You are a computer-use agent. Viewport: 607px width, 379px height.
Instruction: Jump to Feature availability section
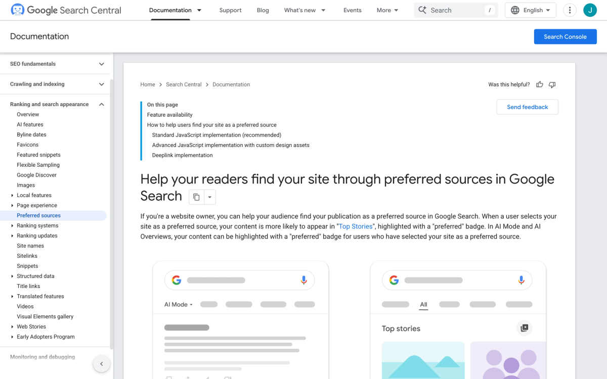[x=170, y=115]
